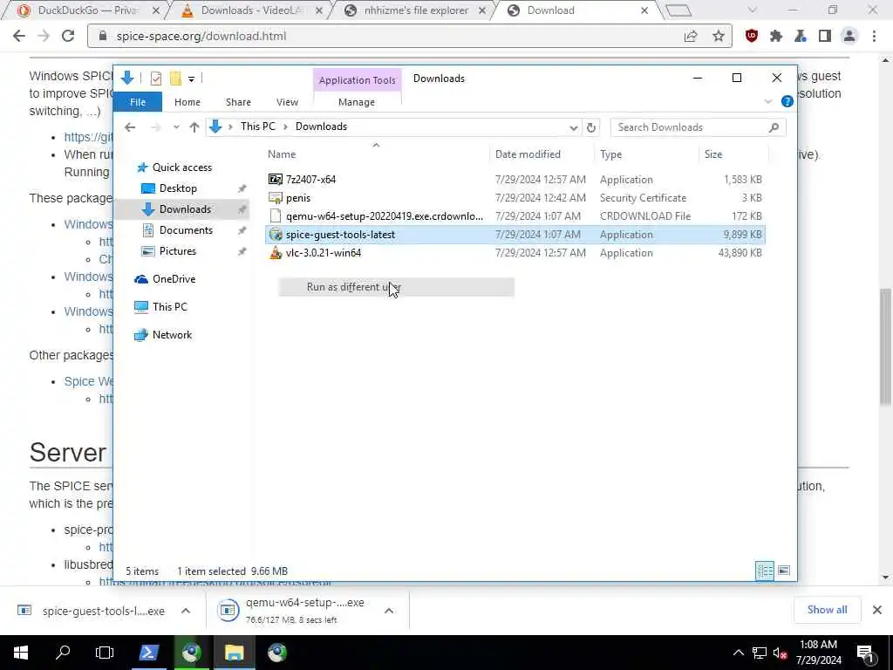
Task: Select the qemu-w64-setup crdownload file
Action: [x=515, y=216]
